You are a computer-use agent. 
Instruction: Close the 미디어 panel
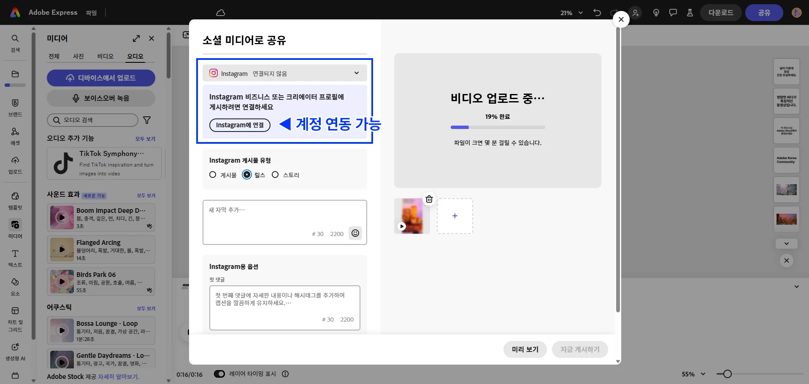click(152, 38)
